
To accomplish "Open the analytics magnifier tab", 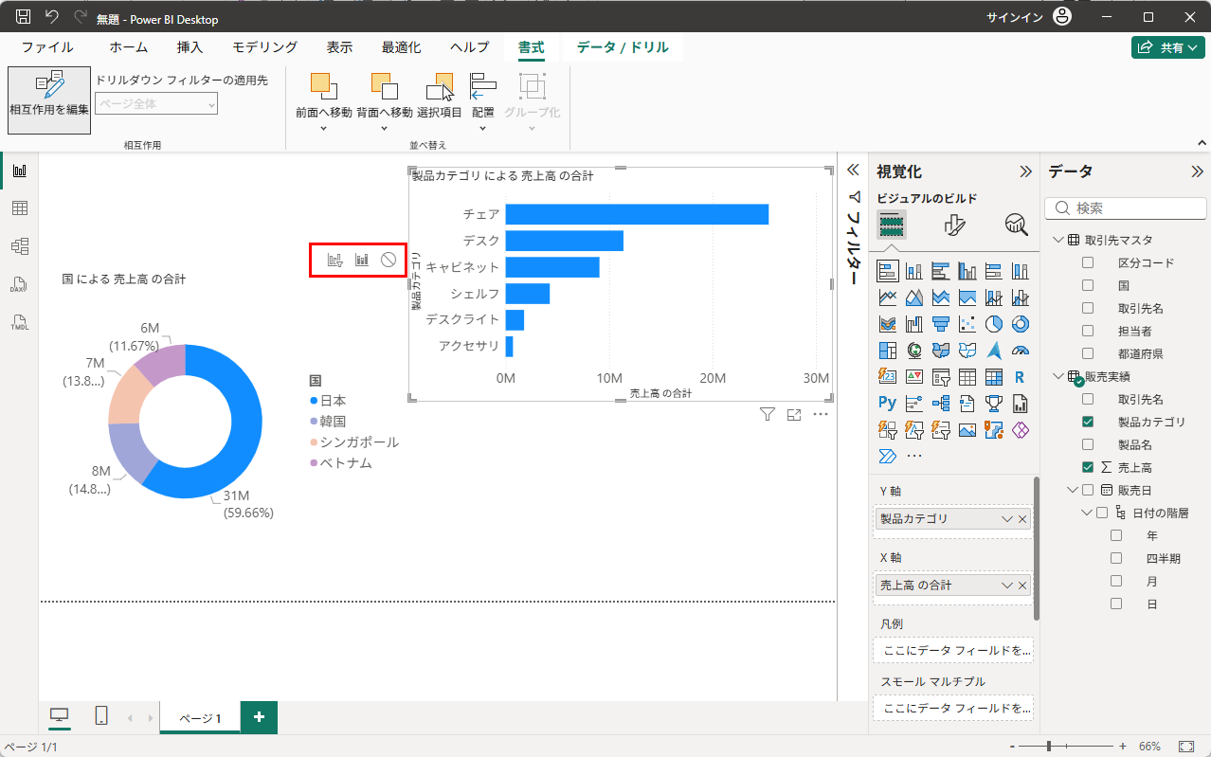I will click(1017, 225).
